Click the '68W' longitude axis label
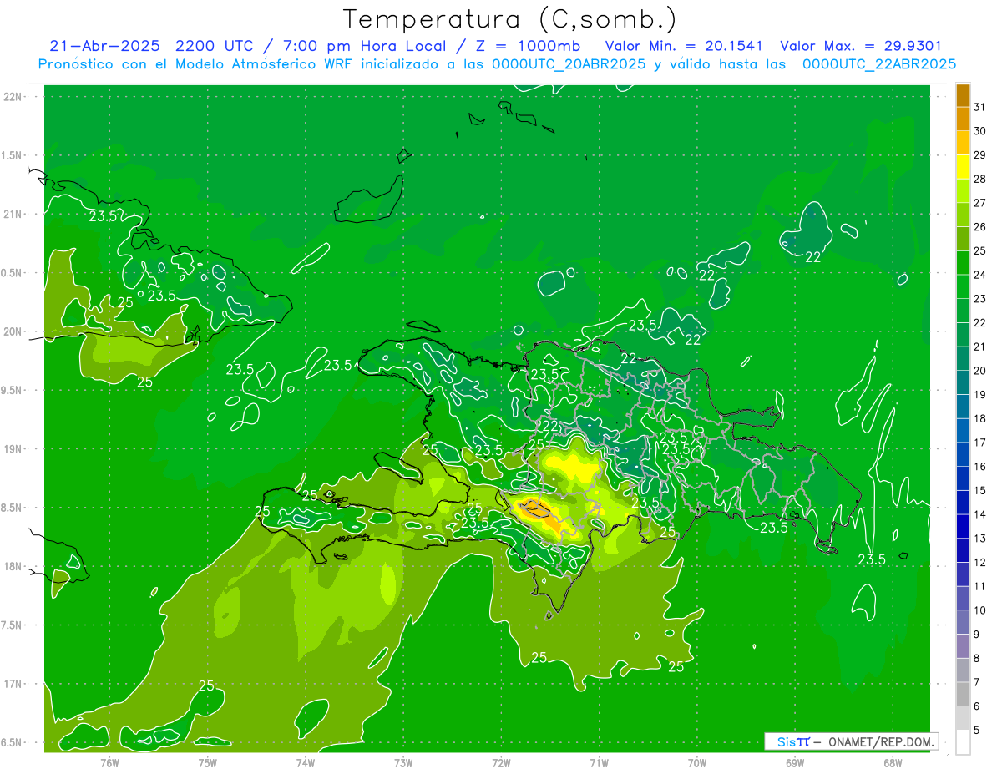Viewport: 1002px width, 774px height. tap(893, 762)
